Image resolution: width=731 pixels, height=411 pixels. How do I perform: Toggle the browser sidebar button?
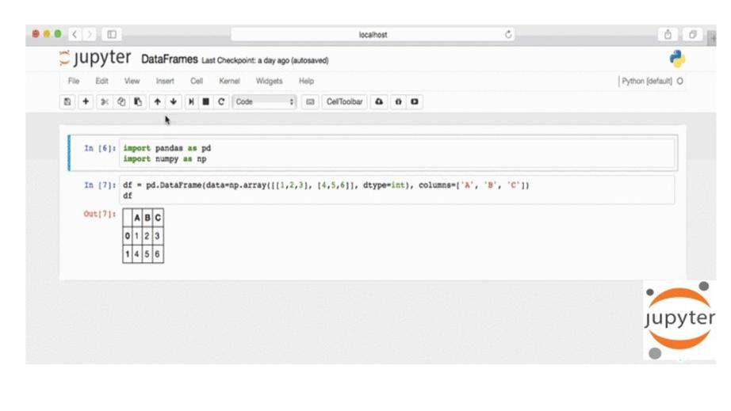pyautogui.click(x=112, y=35)
